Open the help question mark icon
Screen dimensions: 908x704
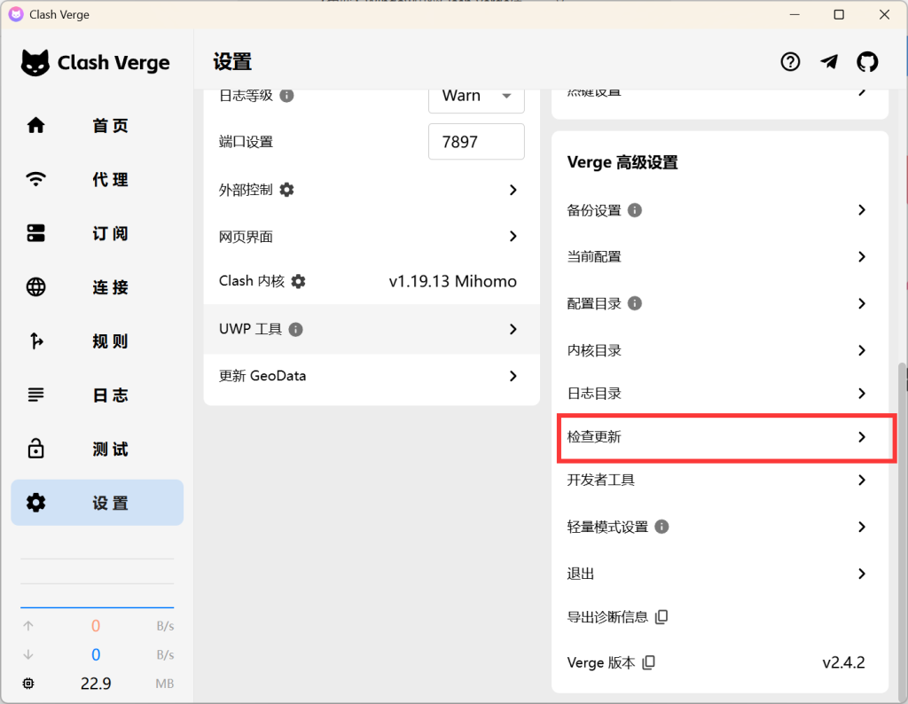790,61
